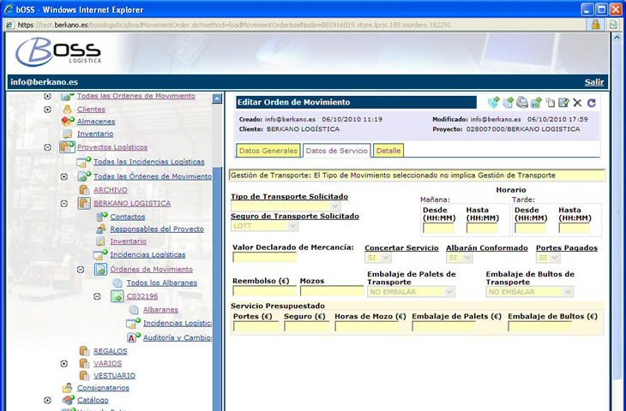Open the Todos los Albaranes link
The height and width of the screenshot is (411, 626).
pos(161,283)
